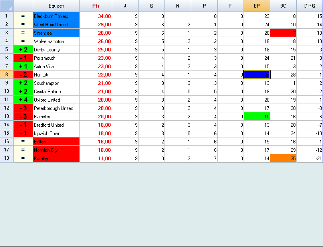Click the green +4 movement cell
323x247 pixels.
click(x=23, y=100)
